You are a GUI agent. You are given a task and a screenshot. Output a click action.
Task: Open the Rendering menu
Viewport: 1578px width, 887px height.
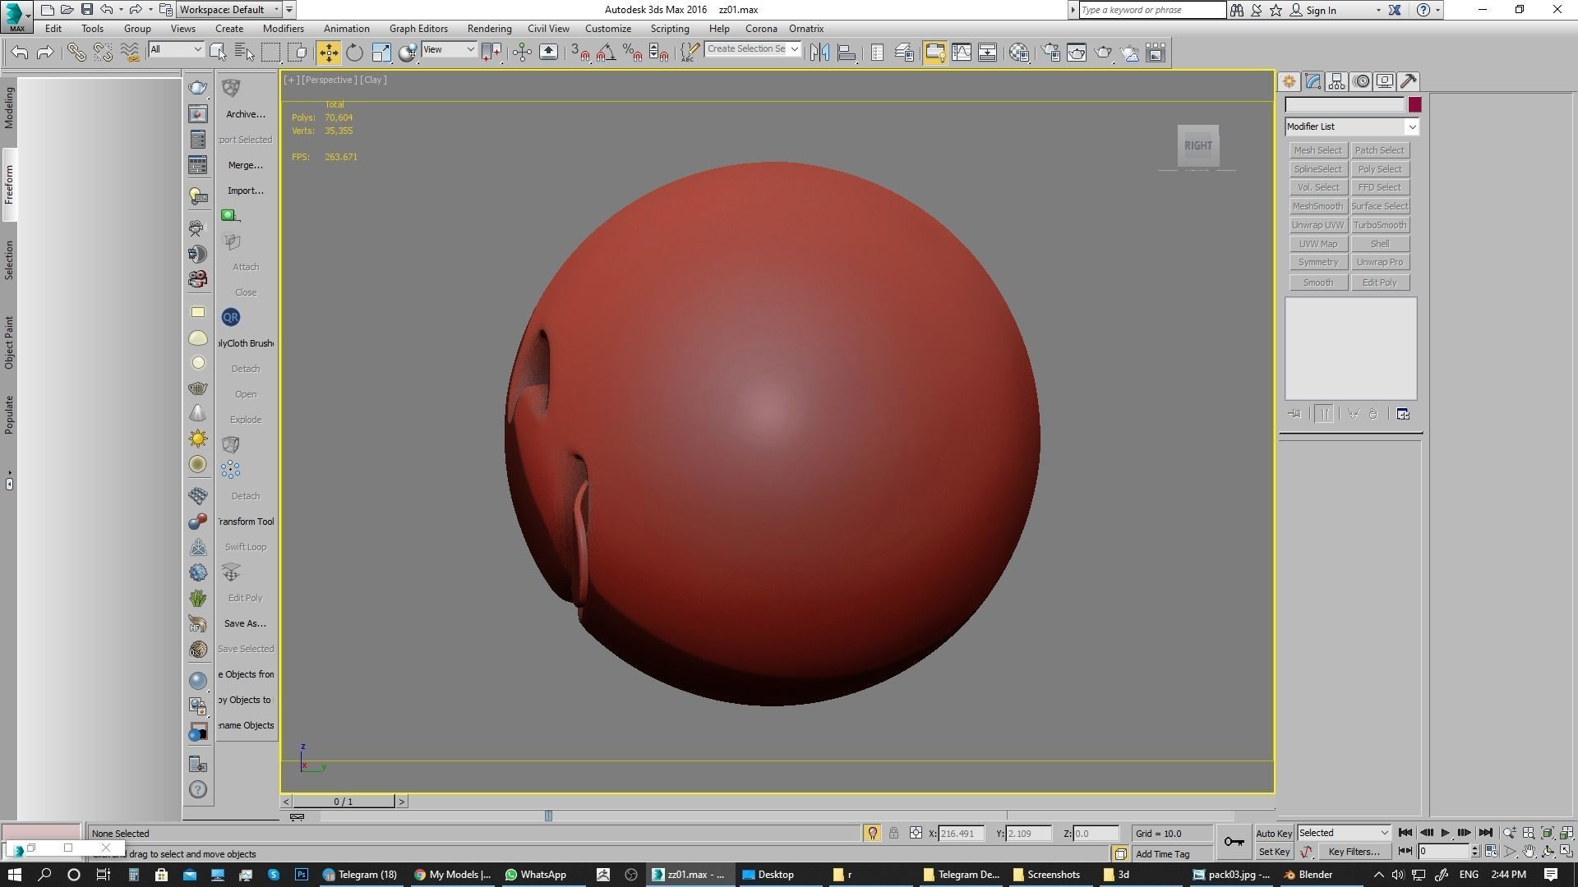click(489, 29)
